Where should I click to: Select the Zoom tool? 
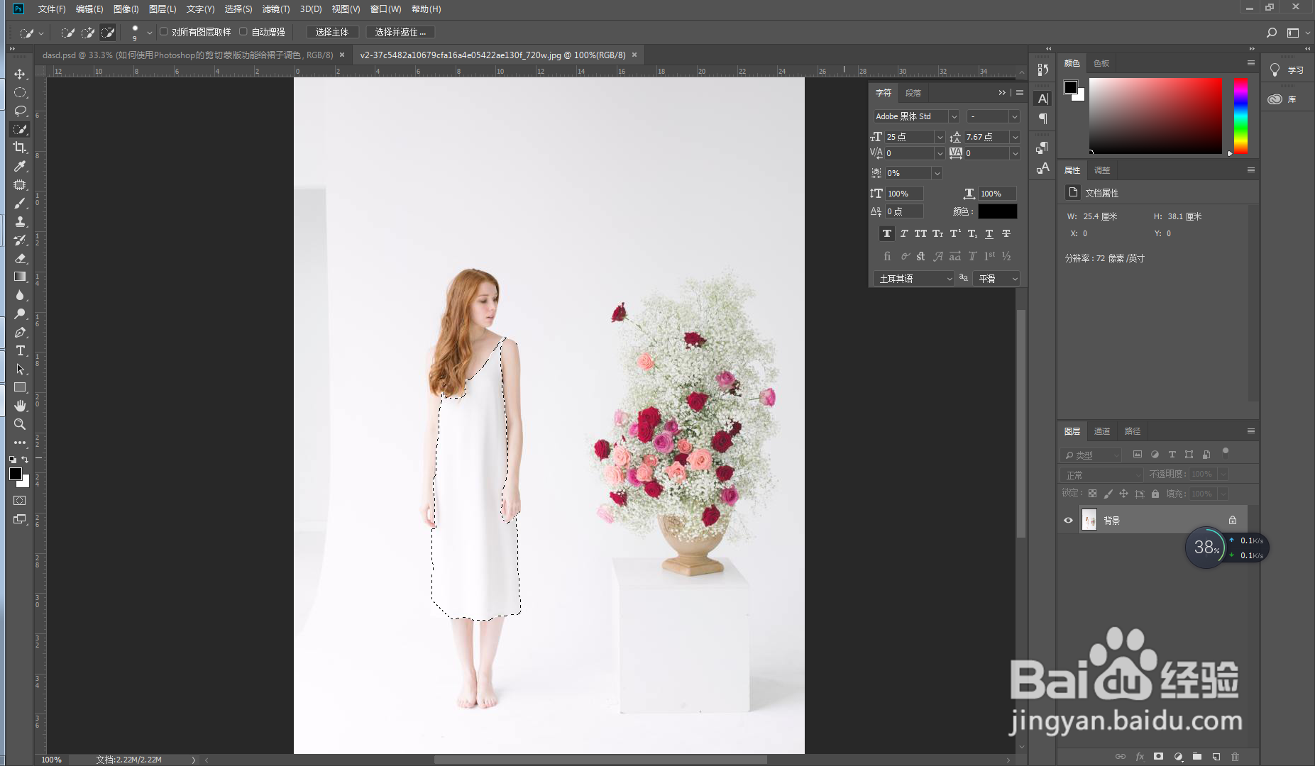[x=20, y=424]
